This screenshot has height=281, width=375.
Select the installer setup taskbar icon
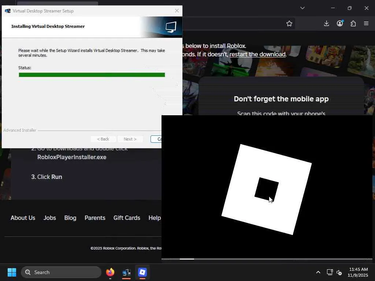pyautogui.click(x=126, y=272)
